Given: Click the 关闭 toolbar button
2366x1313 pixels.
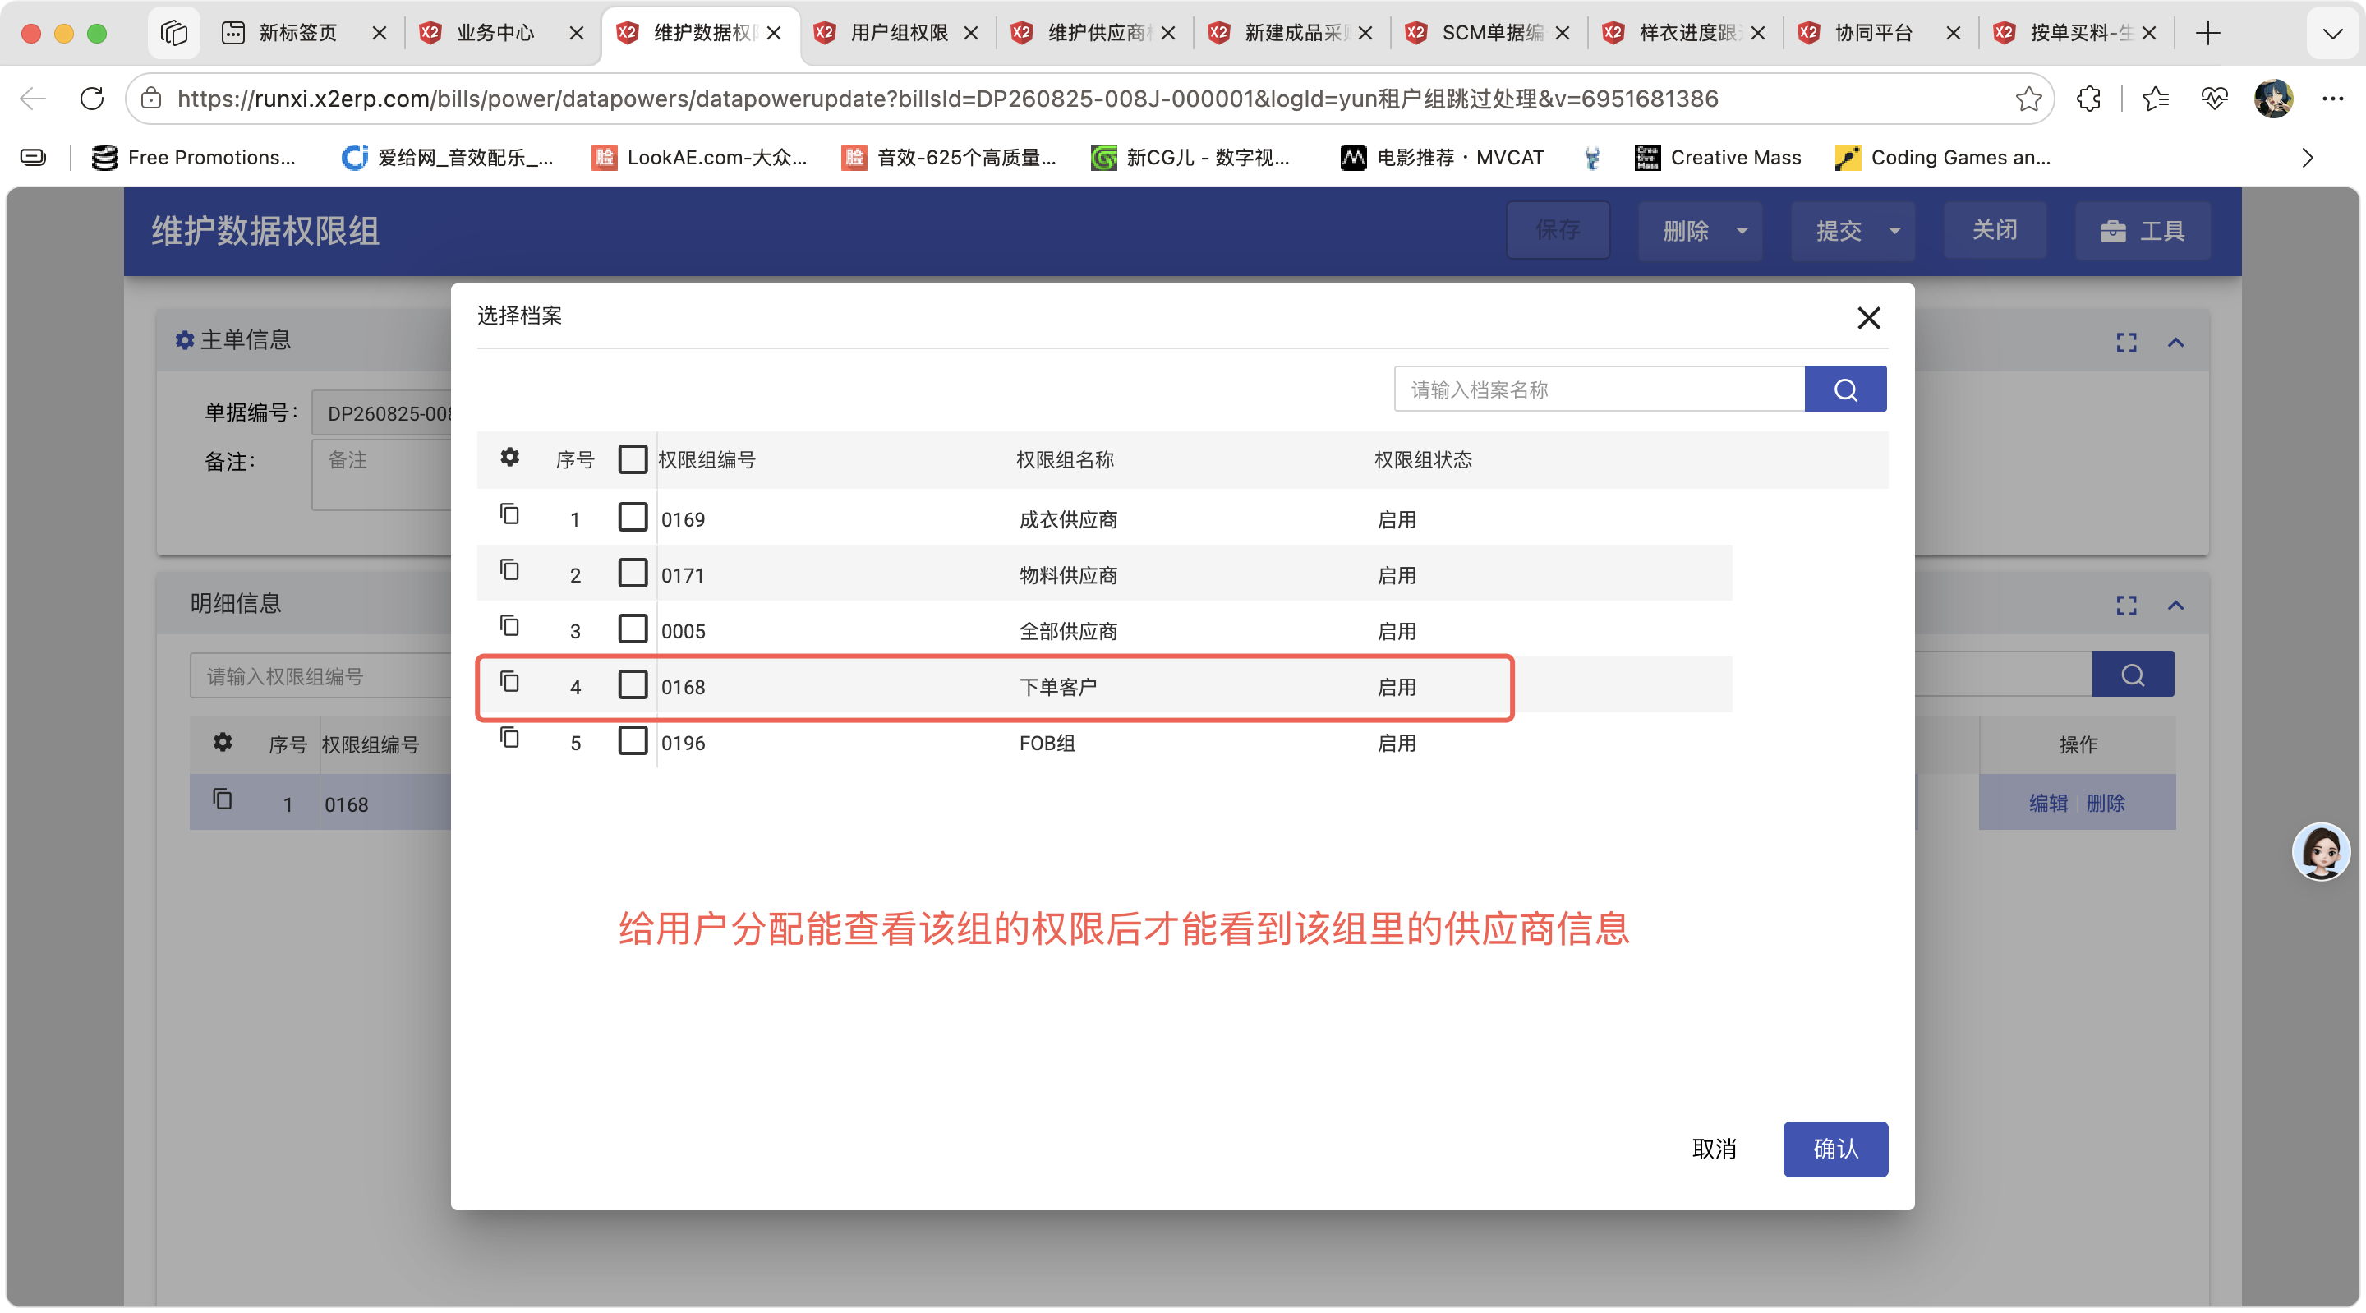Looking at the screenshot, I should coord(1994,230).
